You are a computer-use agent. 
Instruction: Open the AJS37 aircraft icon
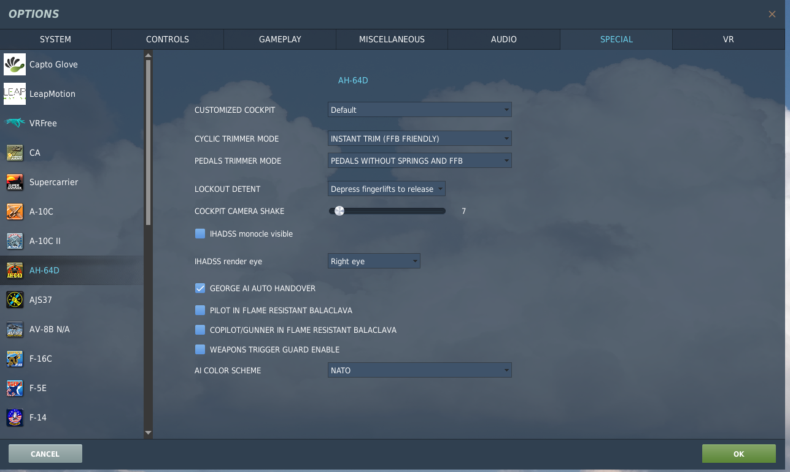coord(15,300)
